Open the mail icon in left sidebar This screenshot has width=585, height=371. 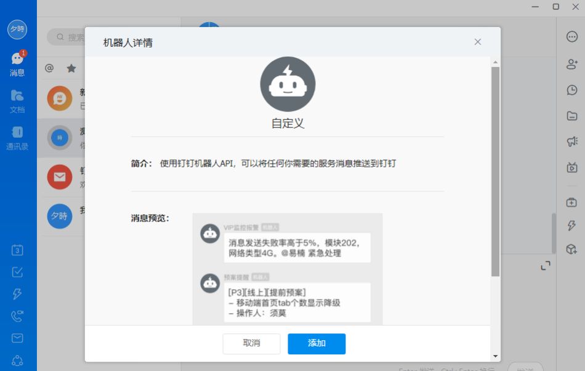17,338
